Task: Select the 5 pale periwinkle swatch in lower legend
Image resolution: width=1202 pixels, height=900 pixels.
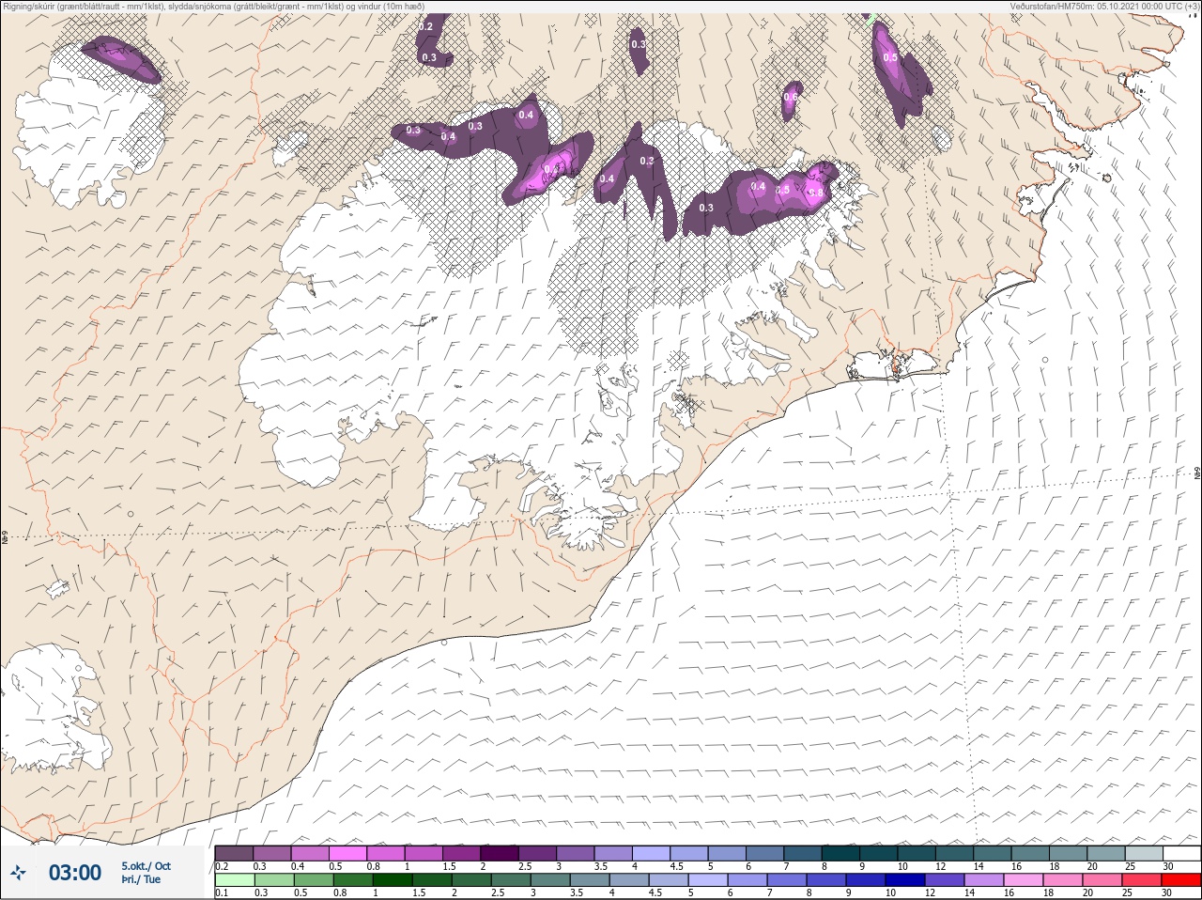Action: (x=707, y=880)
